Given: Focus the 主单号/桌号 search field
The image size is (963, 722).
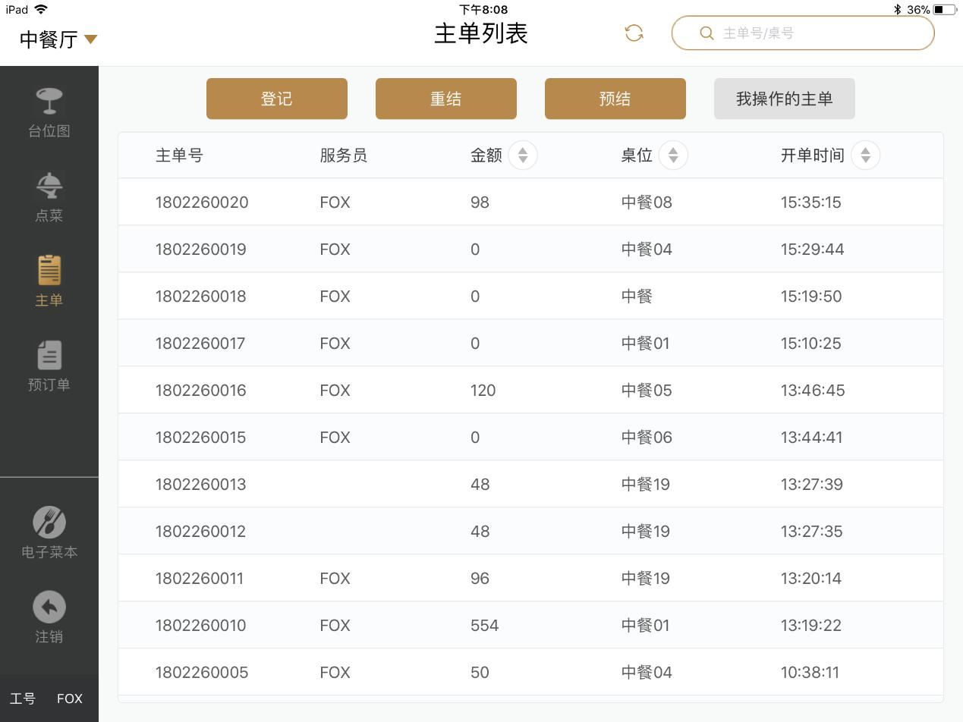Looking at the screenshot, I should point(803,33).
